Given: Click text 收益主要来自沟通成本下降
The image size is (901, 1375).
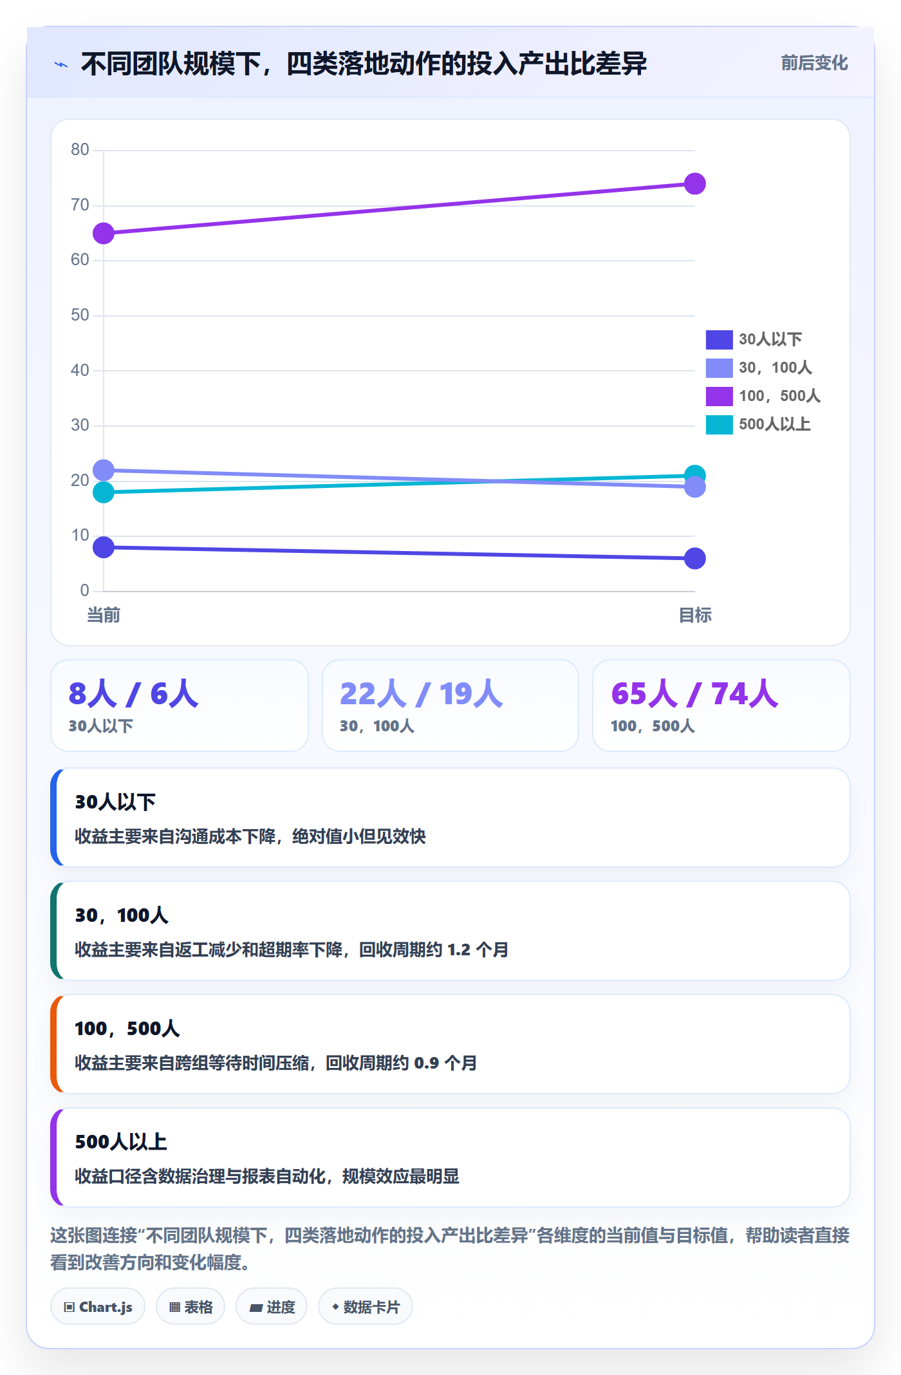Looking at the screenshot, I should (175, 836).
